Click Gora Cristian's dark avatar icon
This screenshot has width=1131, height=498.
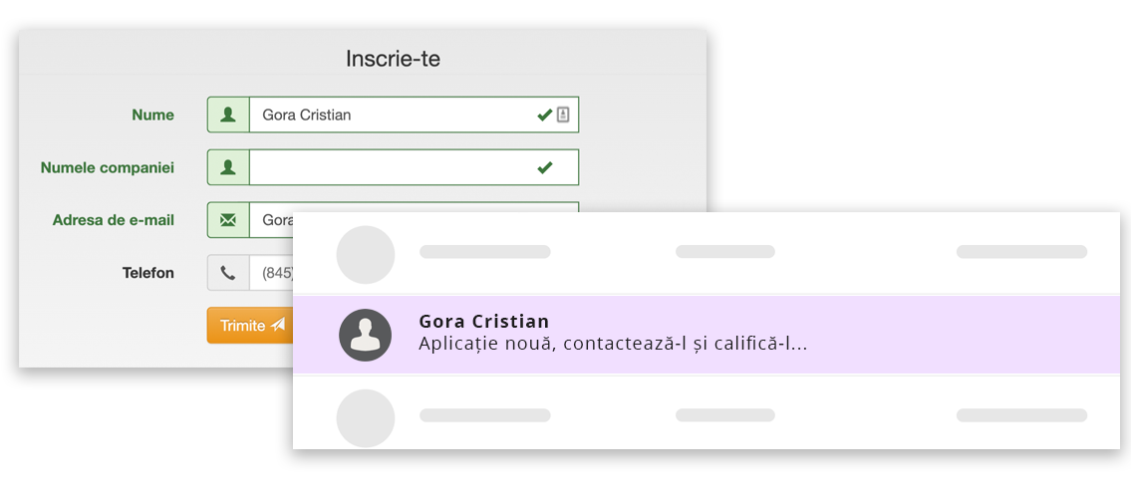[x=366, y=335]
